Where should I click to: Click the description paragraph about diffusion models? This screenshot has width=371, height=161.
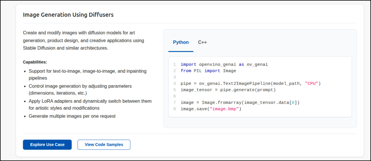point(84,40)
